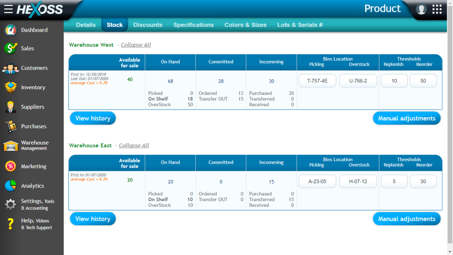Click the Inventory box icon

click(x=11, y=87)
